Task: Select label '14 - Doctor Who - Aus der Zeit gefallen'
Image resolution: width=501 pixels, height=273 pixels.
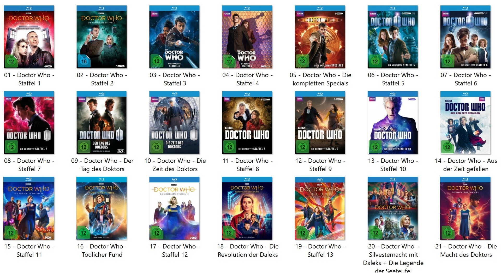Action: click(x=466, y=165)
